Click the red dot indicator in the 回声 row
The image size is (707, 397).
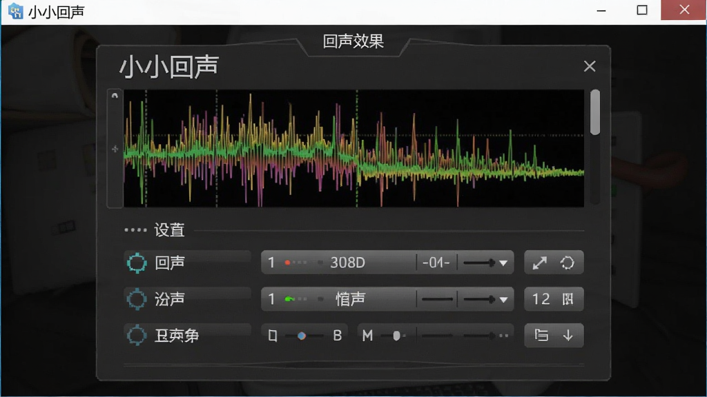(288, 263)
